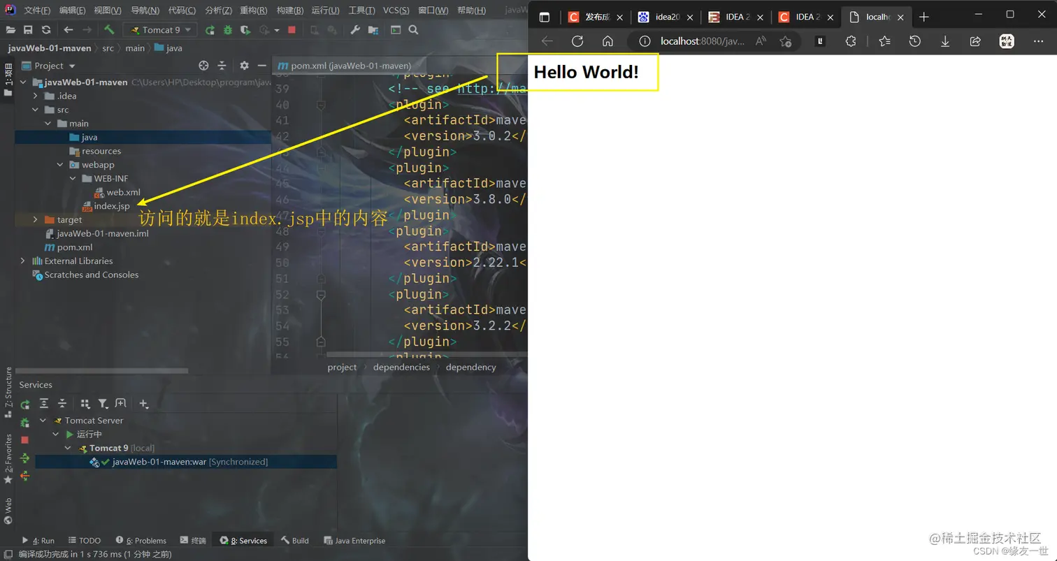Image resolution: width=1057 pixels, height=561 pixels.
Task: Hide the Project panel with minus icon
Action: [262, 65]
